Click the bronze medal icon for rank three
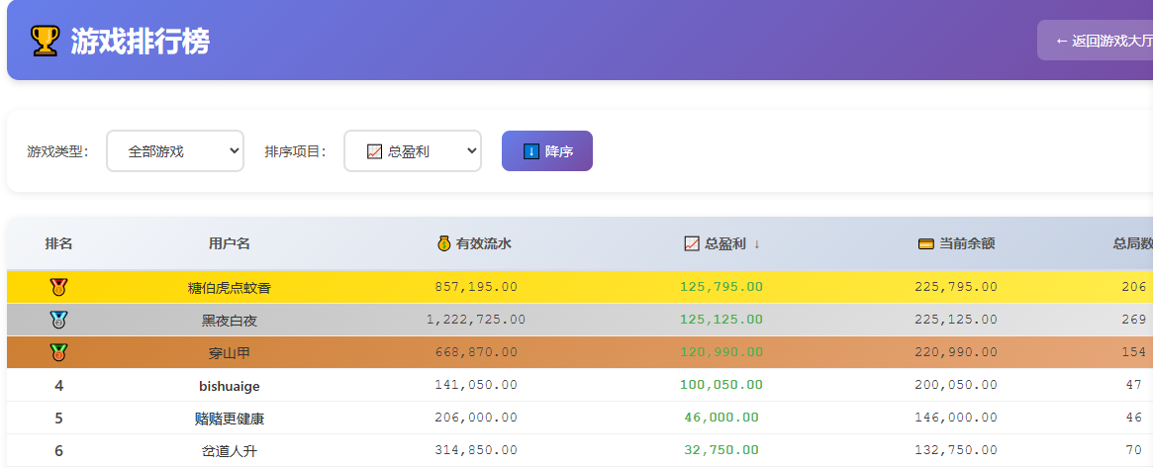Viewport: 1153px width, 468px height. pos(59,352)
